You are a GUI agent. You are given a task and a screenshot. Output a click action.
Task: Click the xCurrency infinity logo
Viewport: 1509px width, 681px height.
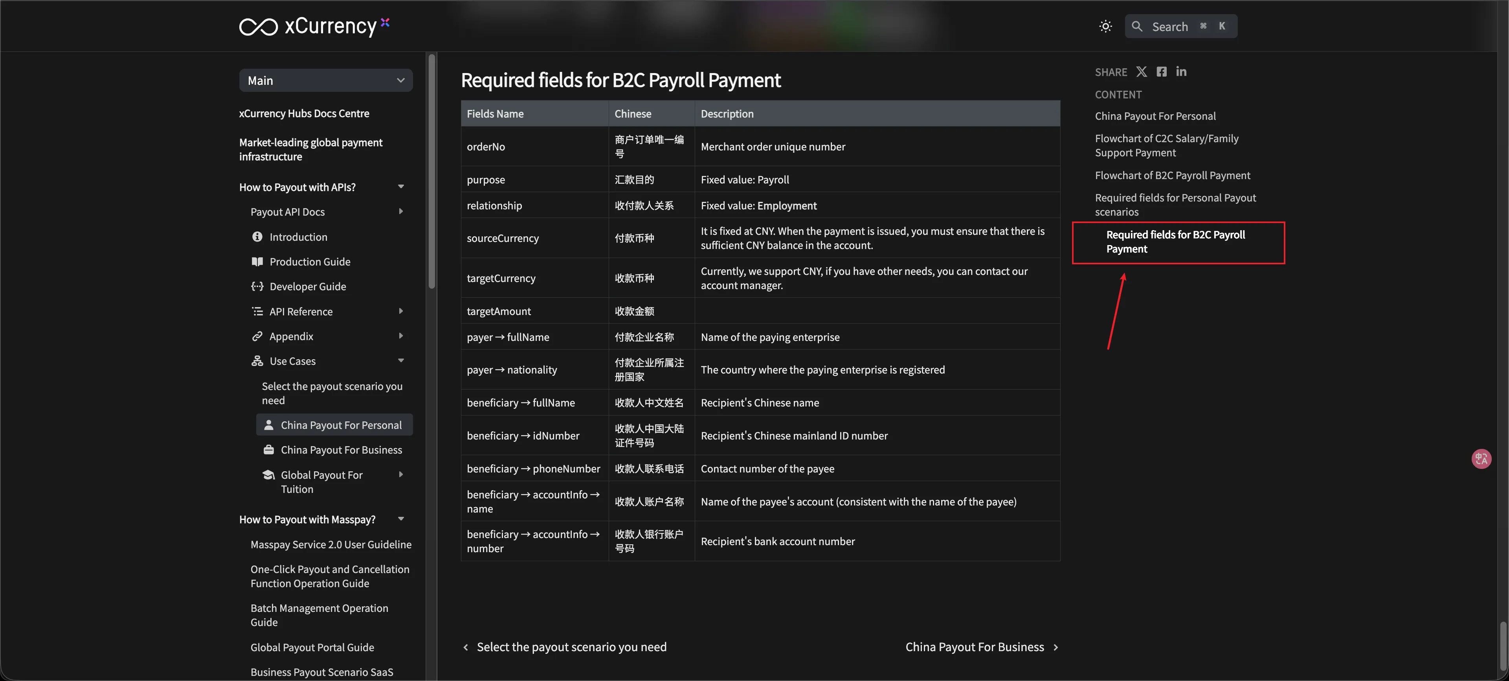tap(258, 26)
